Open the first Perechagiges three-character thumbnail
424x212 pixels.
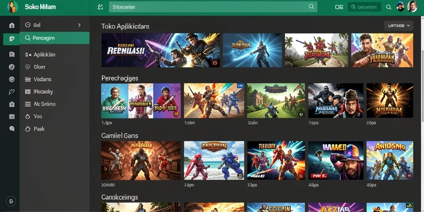point(141,101)
